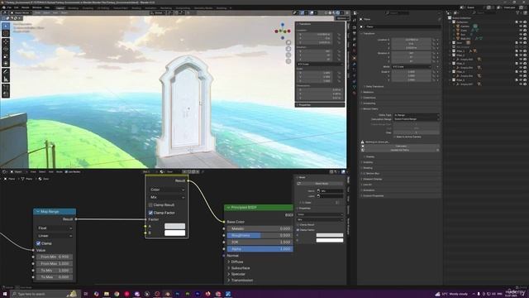Expand Delta Transform panel in Object properties
The image size is (529, 298).
click(x=374, y=86)
